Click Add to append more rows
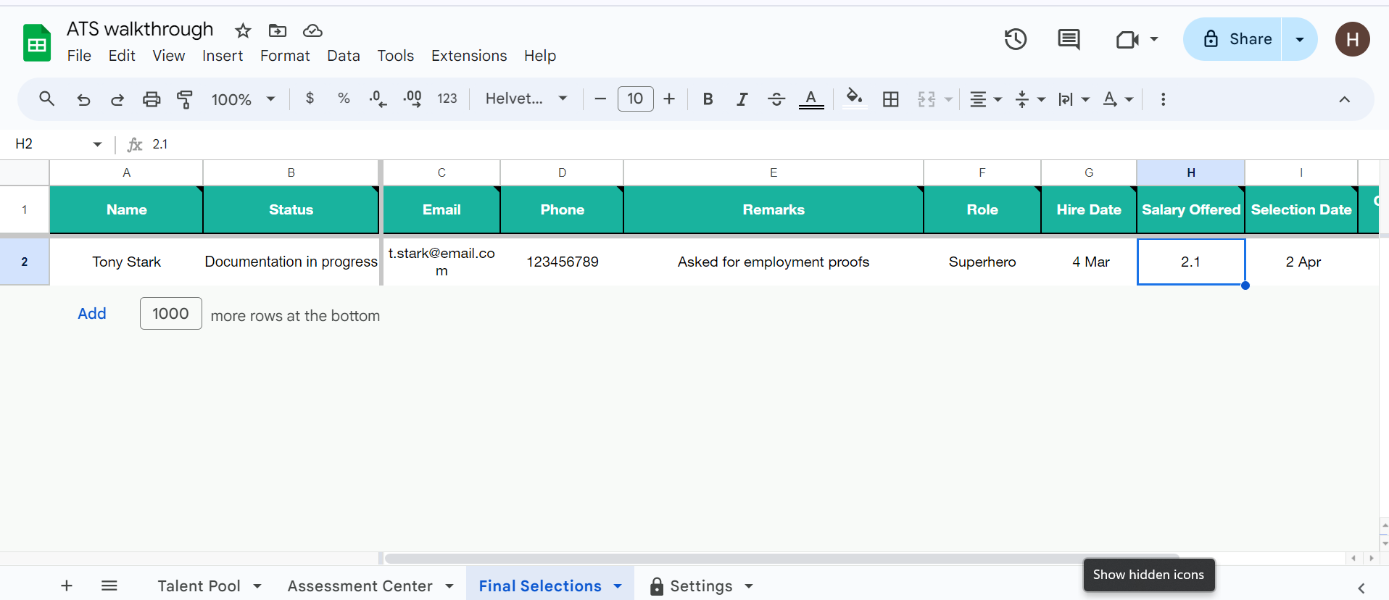1389x600 pixels. click(x=92, y=313)
